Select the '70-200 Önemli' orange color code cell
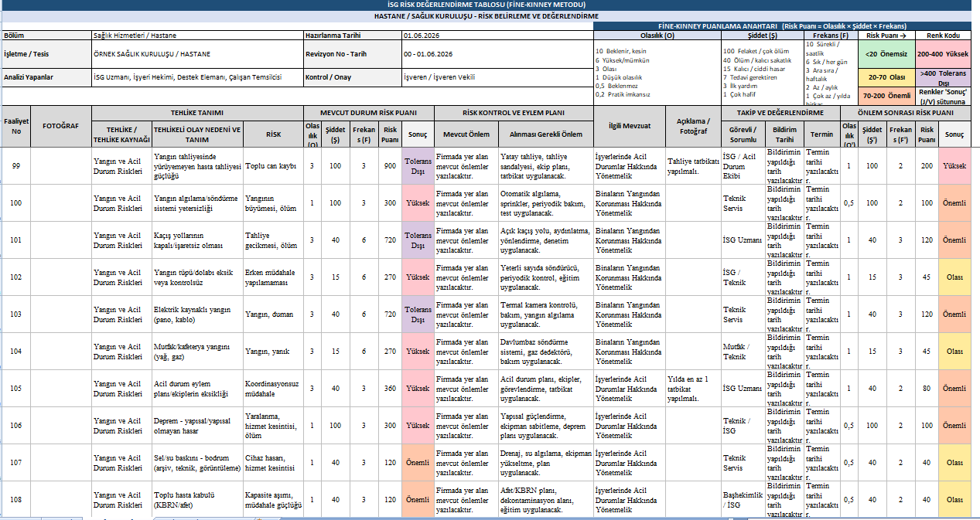 tap(887, 97)
